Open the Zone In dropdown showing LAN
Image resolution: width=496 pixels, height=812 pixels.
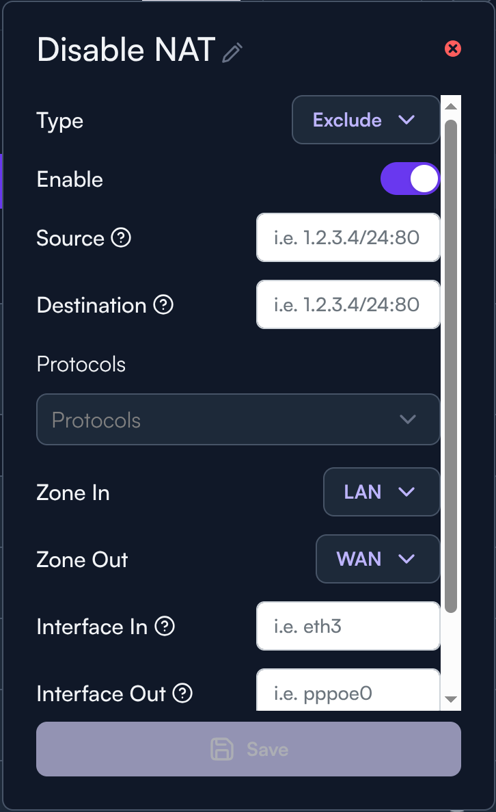point(381,492)
